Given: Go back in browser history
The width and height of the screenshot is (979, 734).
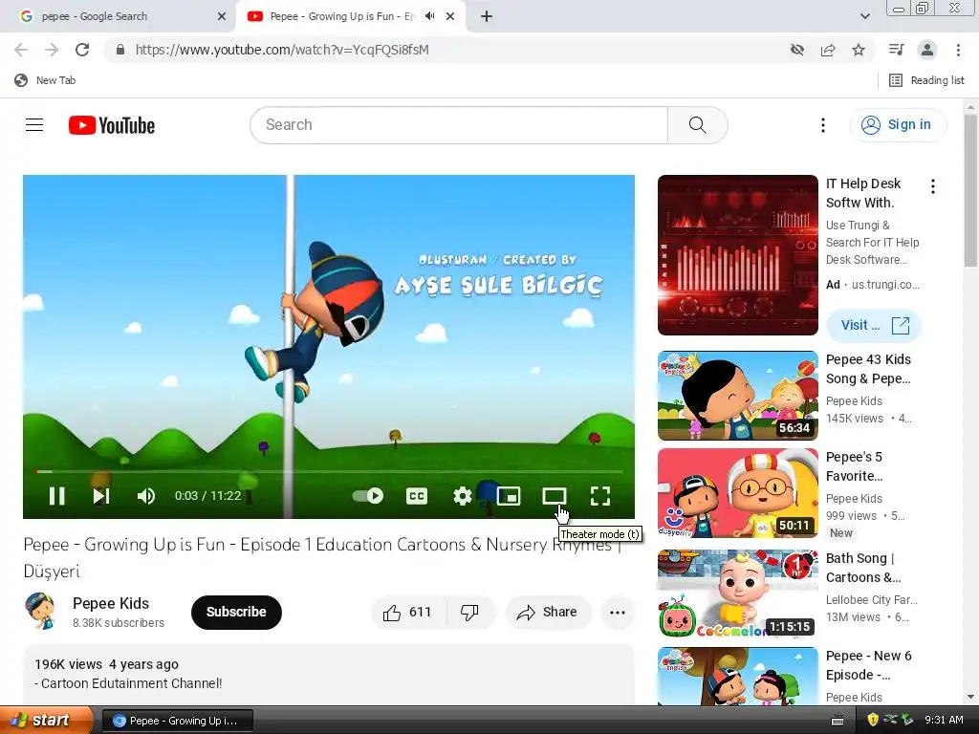Looking at the screenshot, I should click(21, 50).
